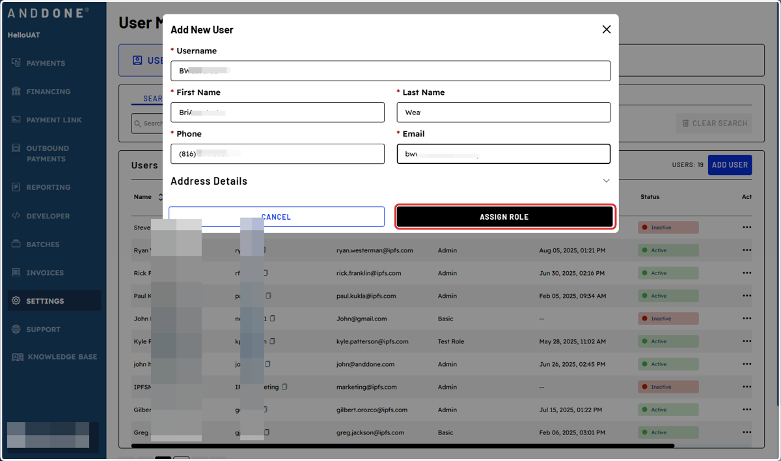Viewport: 781px width, 461px height.
Task: Open actions menu for greg.jackson row
Action: 747,432
